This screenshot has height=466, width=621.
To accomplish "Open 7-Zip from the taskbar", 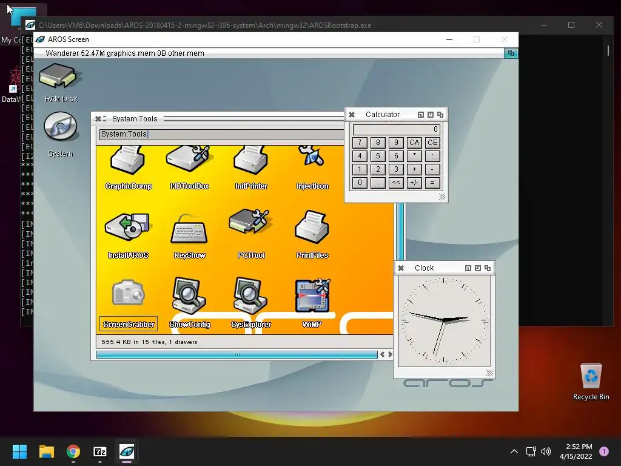I will 100,451.
